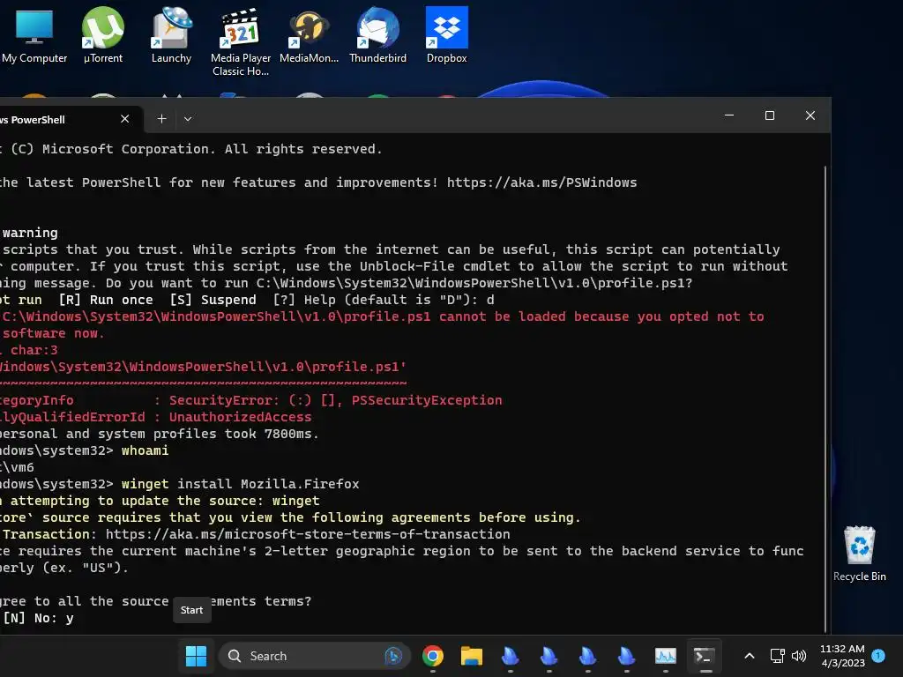Maximize the PowerShell terminal window
Screen dimensions: 903x677
pyautogui.click(x=769, y=115)
